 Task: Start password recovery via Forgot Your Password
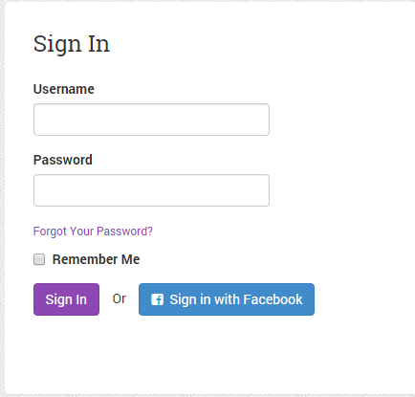[93, 232]
